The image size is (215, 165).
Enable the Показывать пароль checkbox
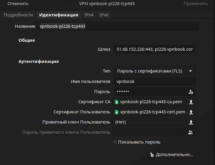(115, 142)
